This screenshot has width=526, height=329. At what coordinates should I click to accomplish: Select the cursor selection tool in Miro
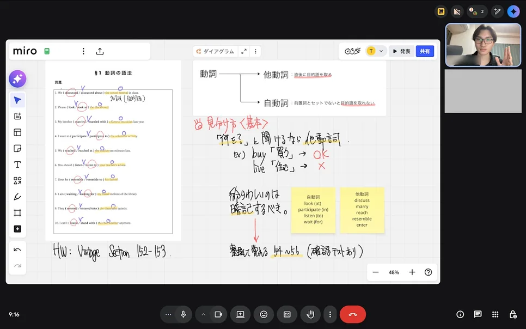17,100
